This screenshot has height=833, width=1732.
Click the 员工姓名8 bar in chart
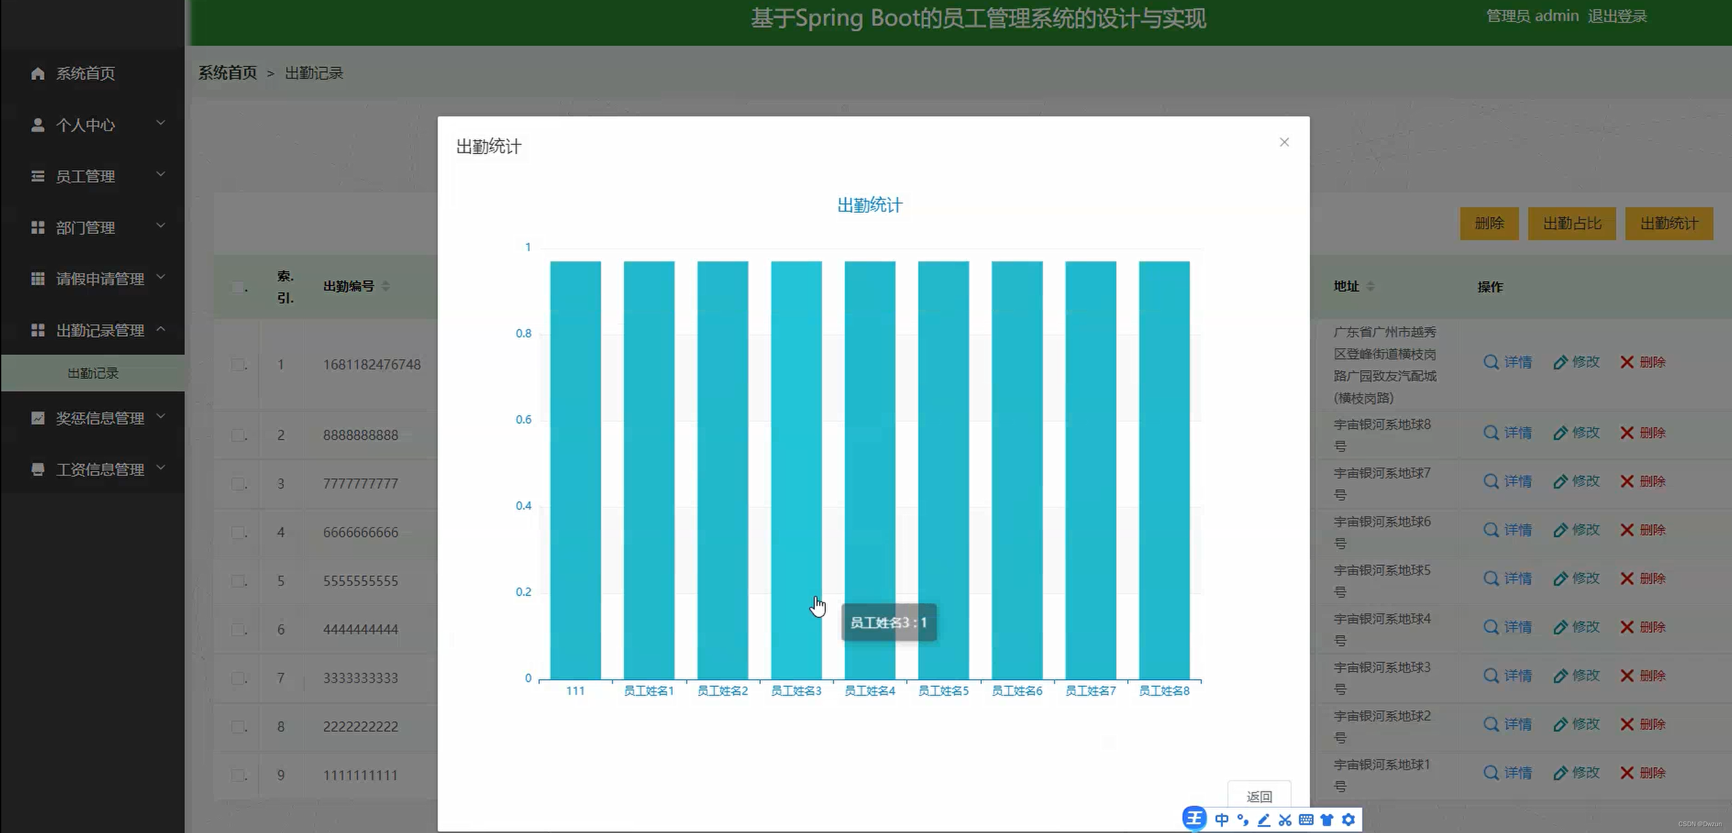coord(1164,470)
